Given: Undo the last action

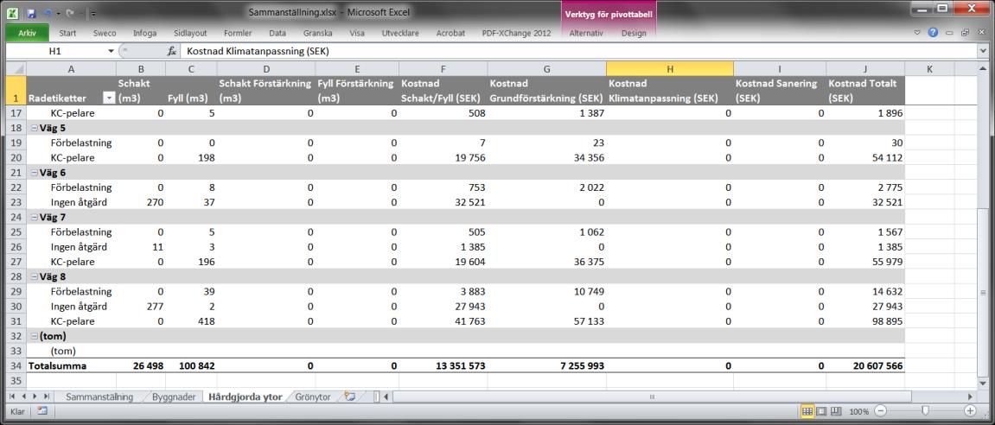Looking at the screenshot, I should (x=48, y=13).
